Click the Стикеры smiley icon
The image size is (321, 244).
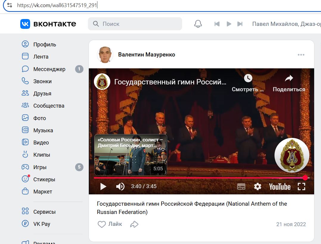25,179
